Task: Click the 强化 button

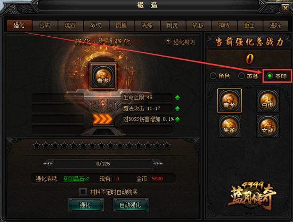Action: (86, 205)
